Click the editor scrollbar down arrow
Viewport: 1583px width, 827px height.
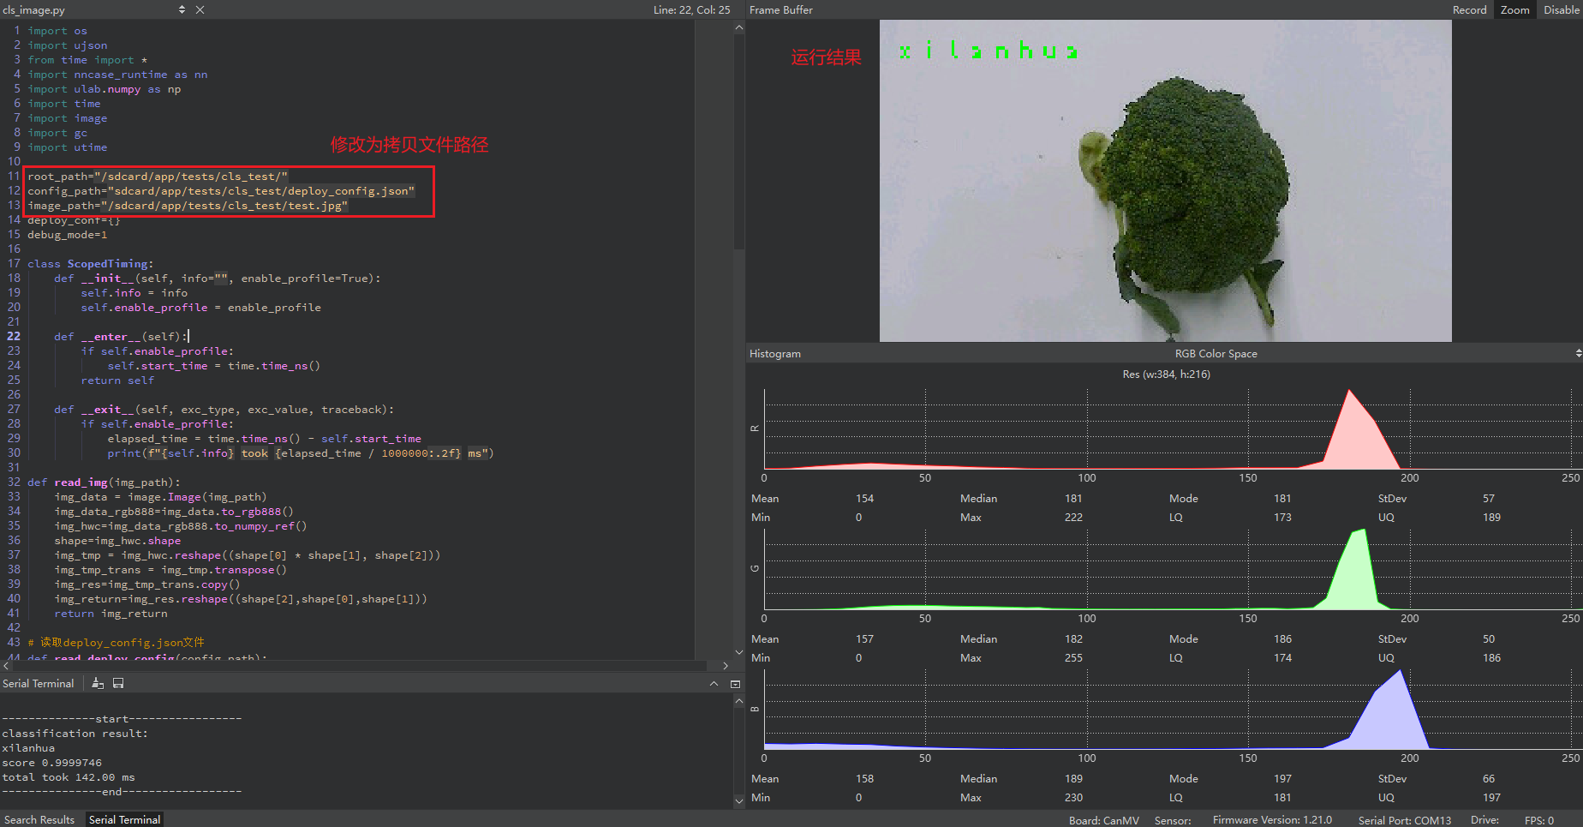(x=739, y=652)
